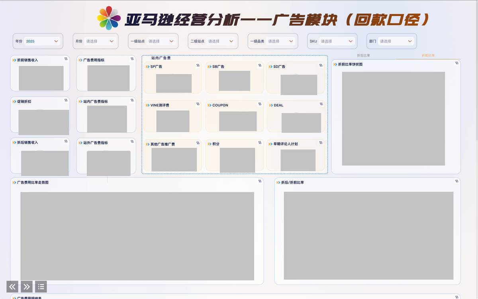Click the COUPON card filter icon
This screenshot has height=299, width=478.
point(260,104)
